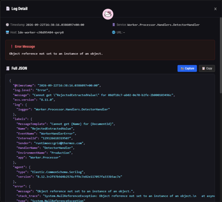
Task: Select the Service value Worker.Processor.Handlers.DetectorHandler
Action: 163,25
